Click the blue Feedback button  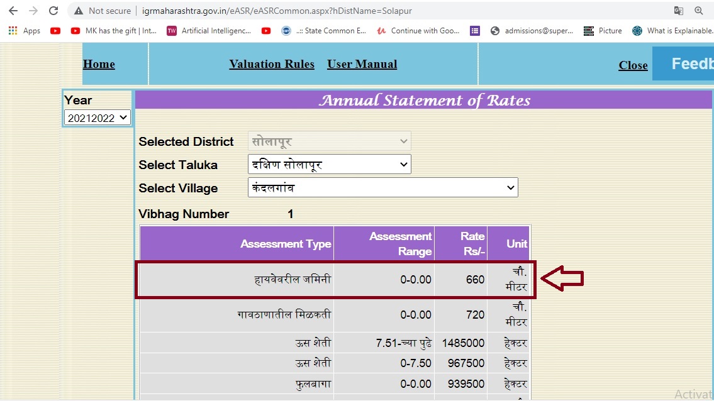(686, 63)
